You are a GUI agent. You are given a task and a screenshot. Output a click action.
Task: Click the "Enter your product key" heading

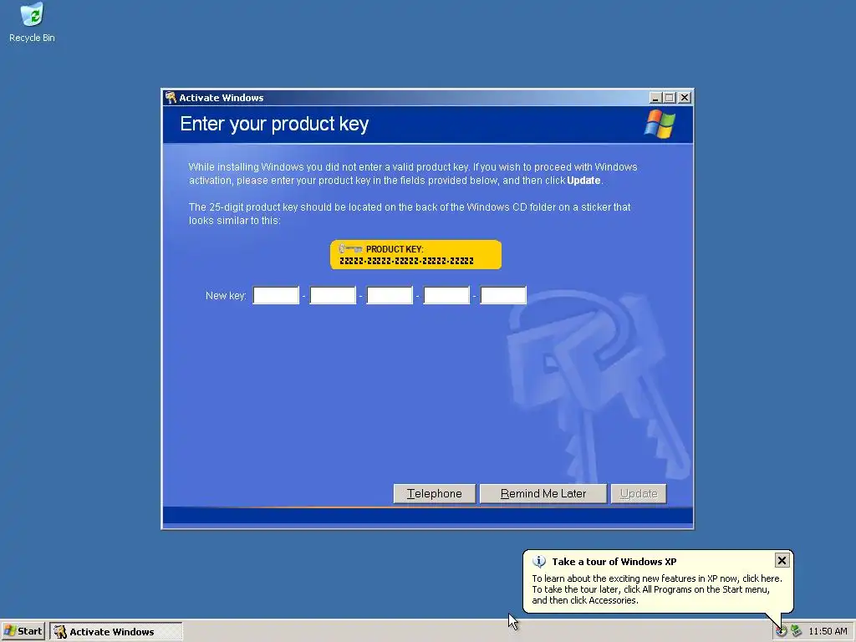click(x=274, y=124)
